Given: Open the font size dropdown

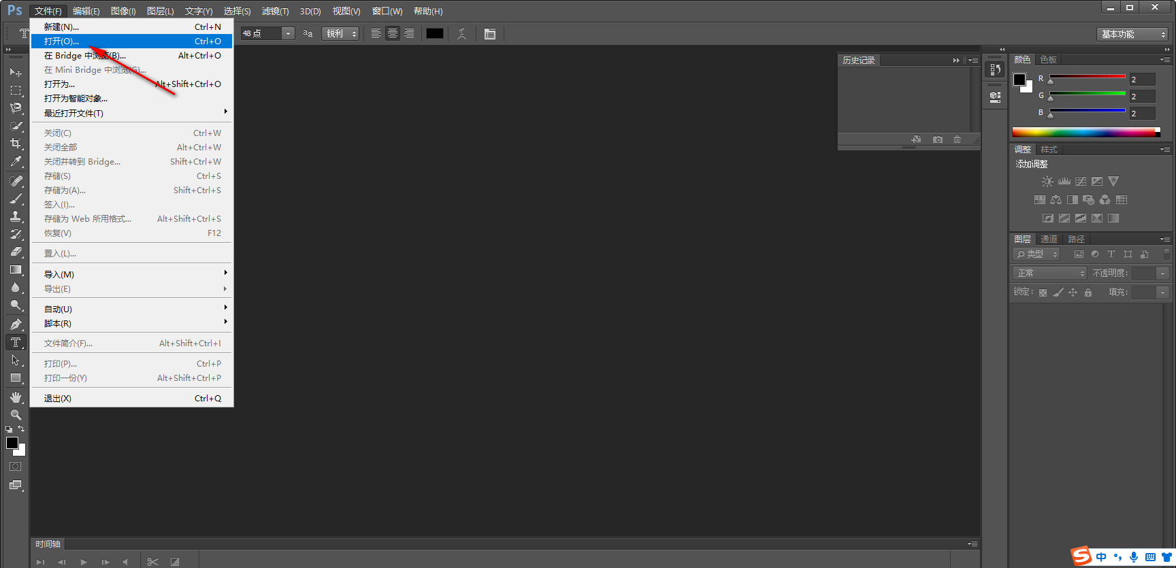Looking at the screenshot, I should [289, 33].
